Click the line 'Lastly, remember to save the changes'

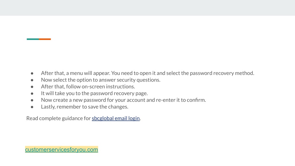(85, 107)
